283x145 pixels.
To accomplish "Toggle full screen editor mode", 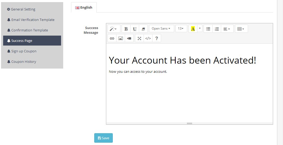I will coord(139,38).
